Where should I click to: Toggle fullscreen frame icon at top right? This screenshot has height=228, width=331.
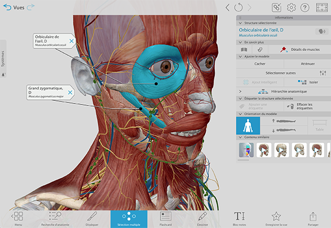[322, 8]
